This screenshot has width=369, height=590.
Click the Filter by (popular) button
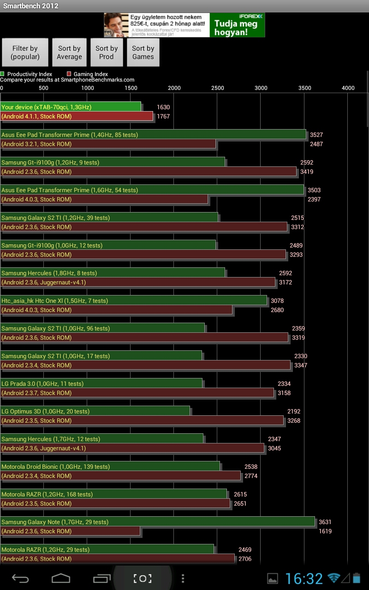pos(25,53)
